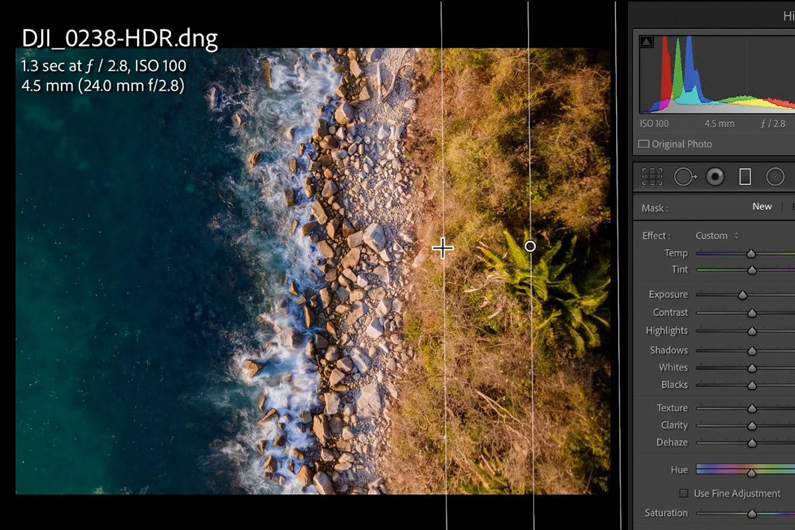Click the Clarity slider handle
795x530 pixels.
[752, 426]
